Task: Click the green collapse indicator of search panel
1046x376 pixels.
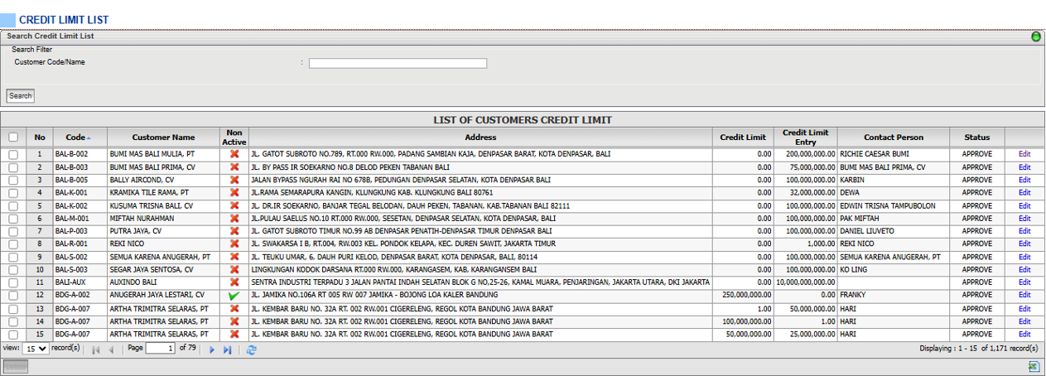Action: 1035,36
